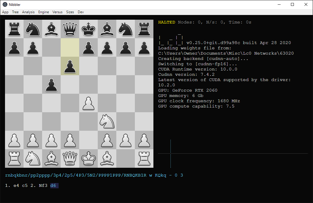Click the highlighted d6 move in move list
Image resolution: width=313 pixels, height=203 pixels.
click(x=54, y=185)
